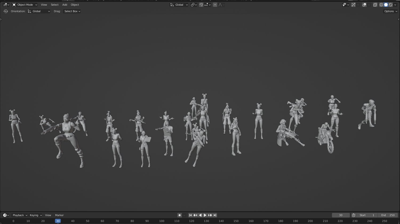Switch to material preview shading

click(x=390, y=5)
